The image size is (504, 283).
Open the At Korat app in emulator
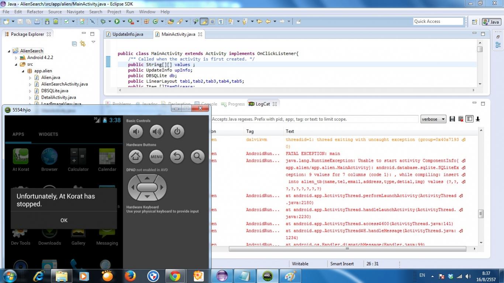[21, 160]
